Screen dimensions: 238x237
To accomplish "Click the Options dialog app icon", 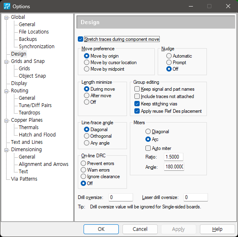I will point(7,7).
